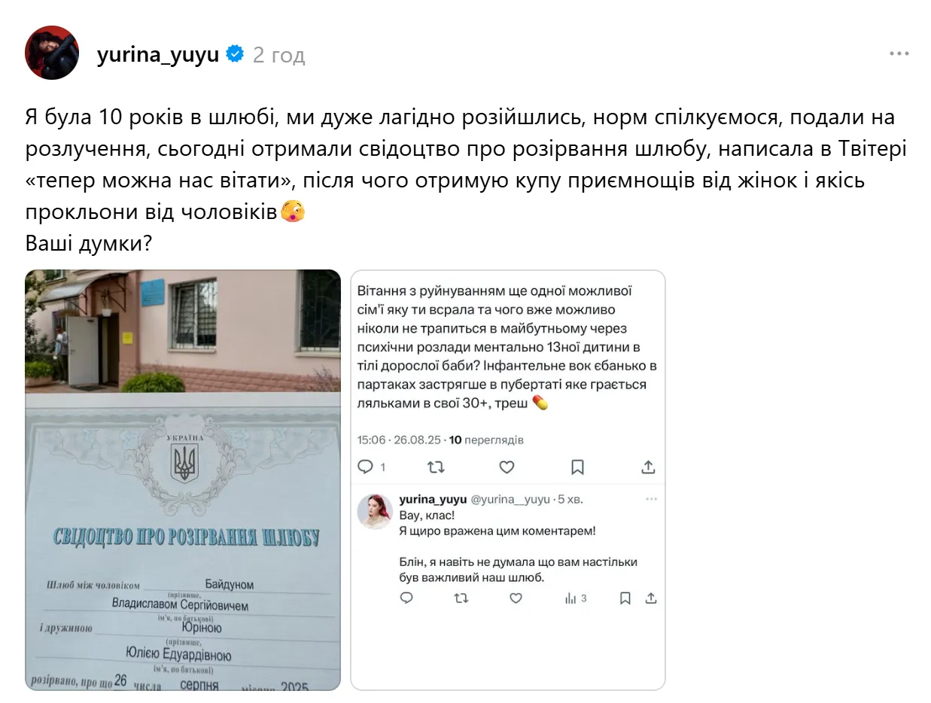Click the share icon on first tweet
Image resolution: width=931 pixels, height=703 pixels.
[648, 467]
